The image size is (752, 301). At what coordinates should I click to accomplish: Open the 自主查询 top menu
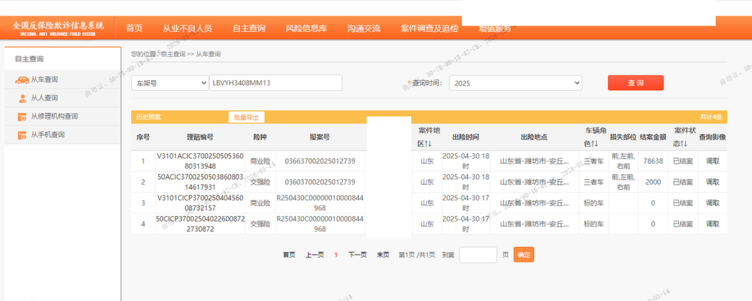tap(249, 28)
